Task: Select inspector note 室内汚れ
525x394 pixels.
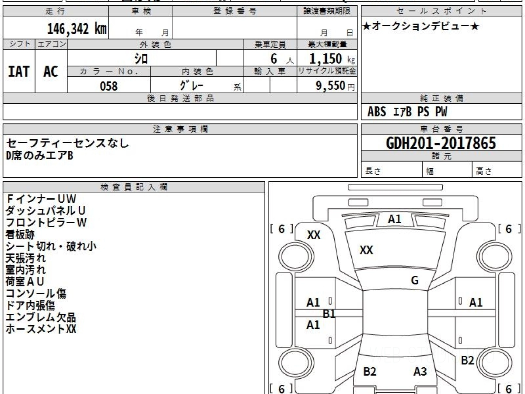Action: pyautogui.click(x=26, y=270)
